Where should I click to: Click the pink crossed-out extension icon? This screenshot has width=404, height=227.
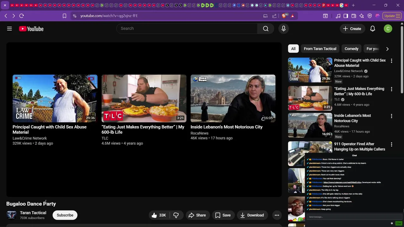pos(377,16)
